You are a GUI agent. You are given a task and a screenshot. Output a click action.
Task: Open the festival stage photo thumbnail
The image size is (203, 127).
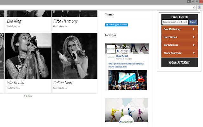(128, 80)
